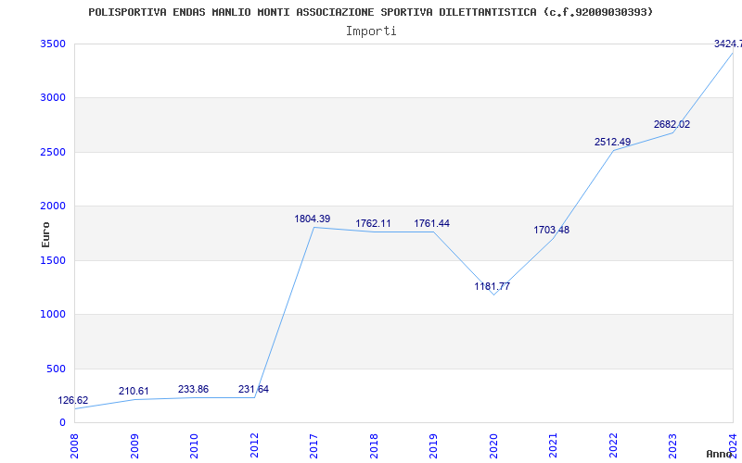Click the 3500 y-axis tick label
The width and height of the screenshot is (742, 463).
point(53,44)
